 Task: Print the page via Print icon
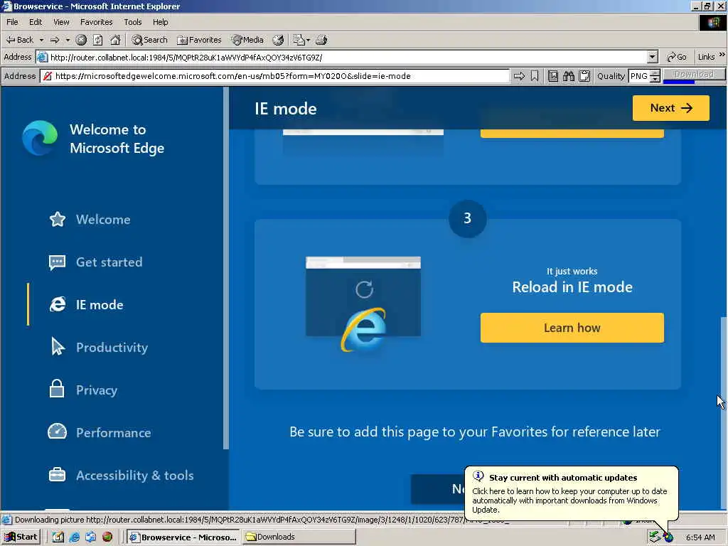321,40
